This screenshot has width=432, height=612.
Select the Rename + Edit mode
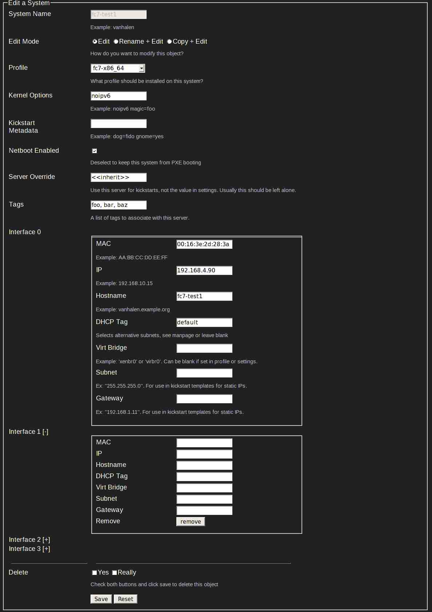pos(116,41)
